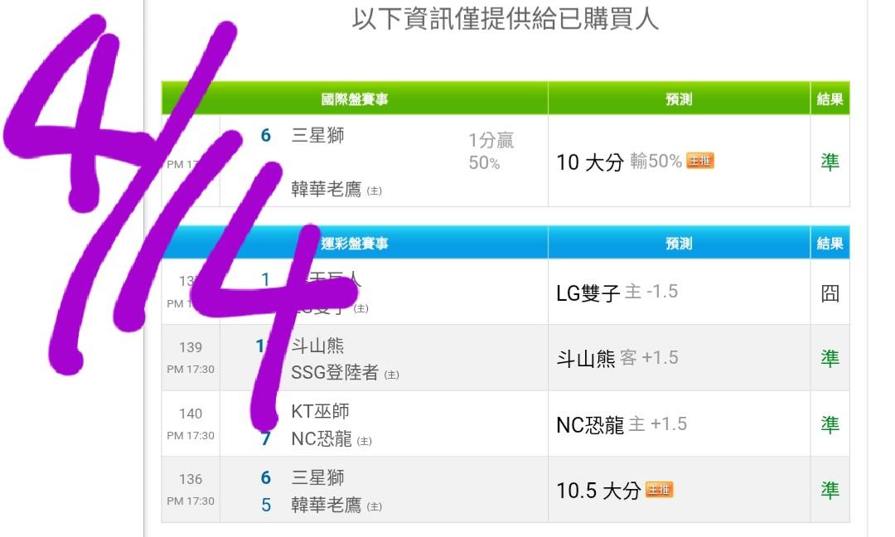Image resolution: width=895 pixels, height=537 pixels.
Task: Select the 運彩盤賽事 blue header
Action: tap(355, 244)
